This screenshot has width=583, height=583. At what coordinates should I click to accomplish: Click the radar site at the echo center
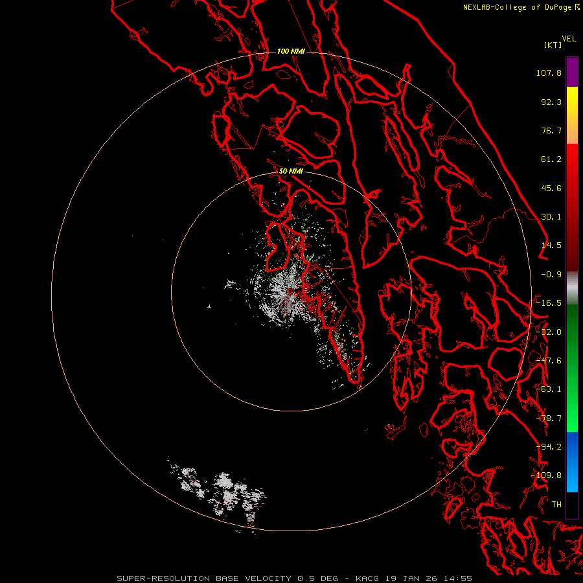[291, 291]
